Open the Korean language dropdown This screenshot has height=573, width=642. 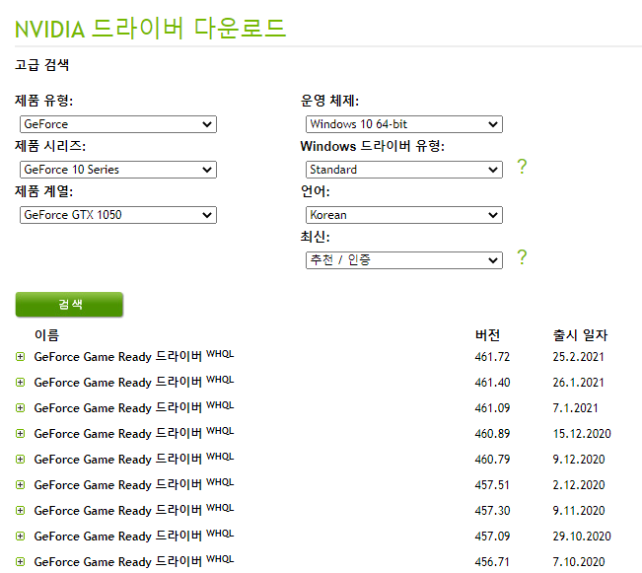tap(404, 215)
